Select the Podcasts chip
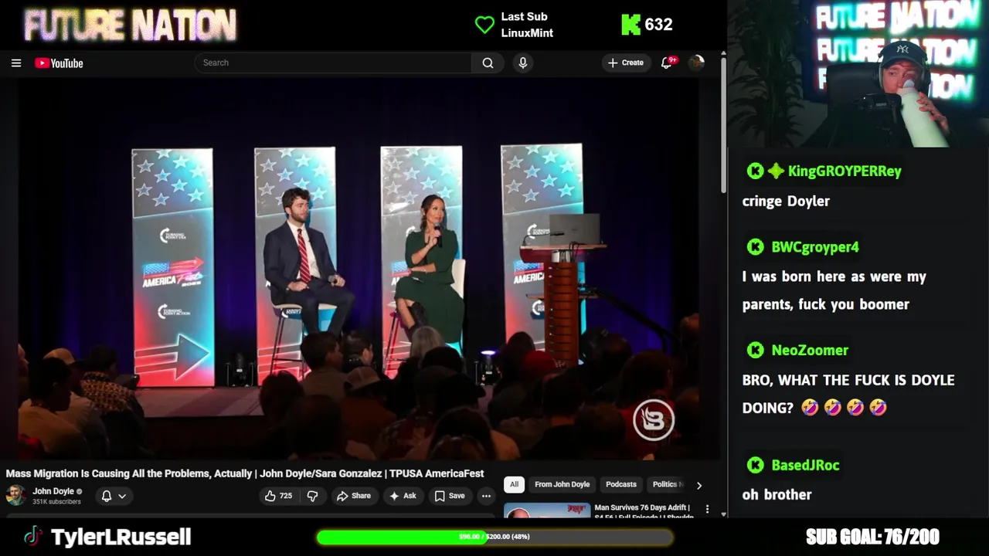Viewport: 989px width, 556px height. pyautogui.click(x=621, y=484)
